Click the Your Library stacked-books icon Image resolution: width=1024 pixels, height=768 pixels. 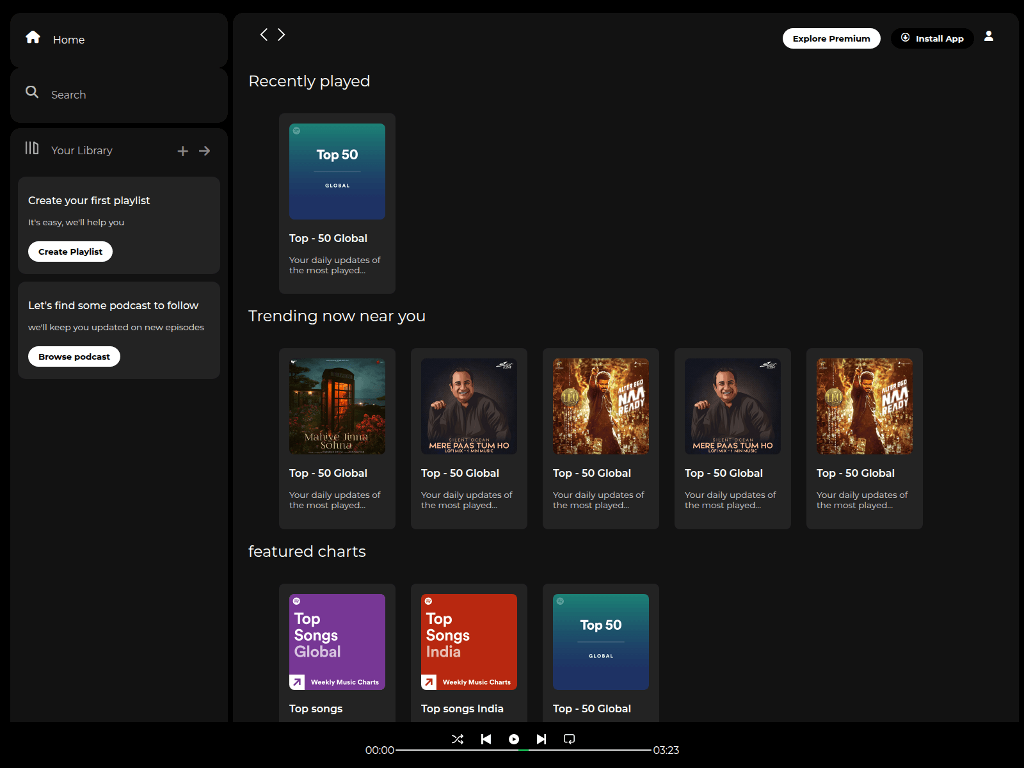point(32,148)
